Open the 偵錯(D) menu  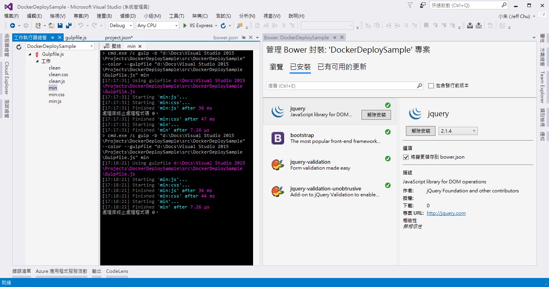tap(128, 16)
